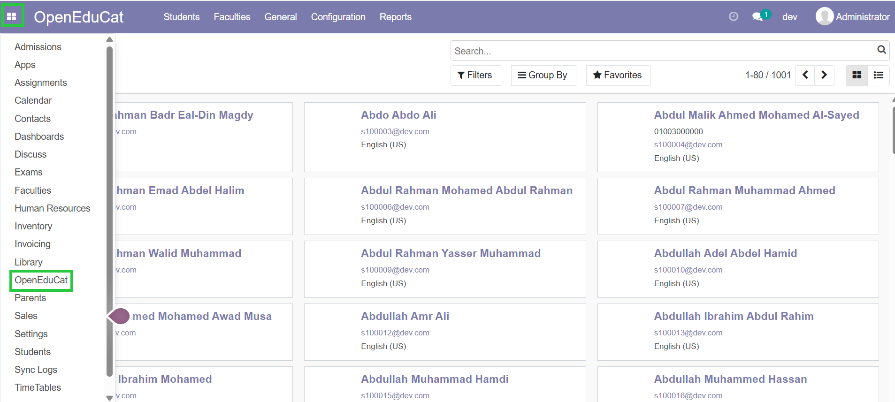Open Abdul Rahman Muhammad Ahmed card

click(738, 206)
